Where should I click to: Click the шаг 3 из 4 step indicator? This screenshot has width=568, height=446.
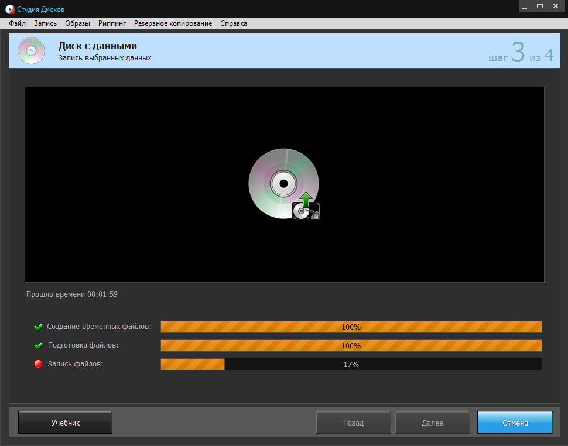tap(521, 53)
